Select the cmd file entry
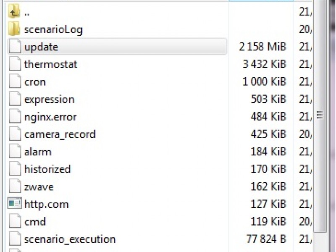 pos(35,222)
